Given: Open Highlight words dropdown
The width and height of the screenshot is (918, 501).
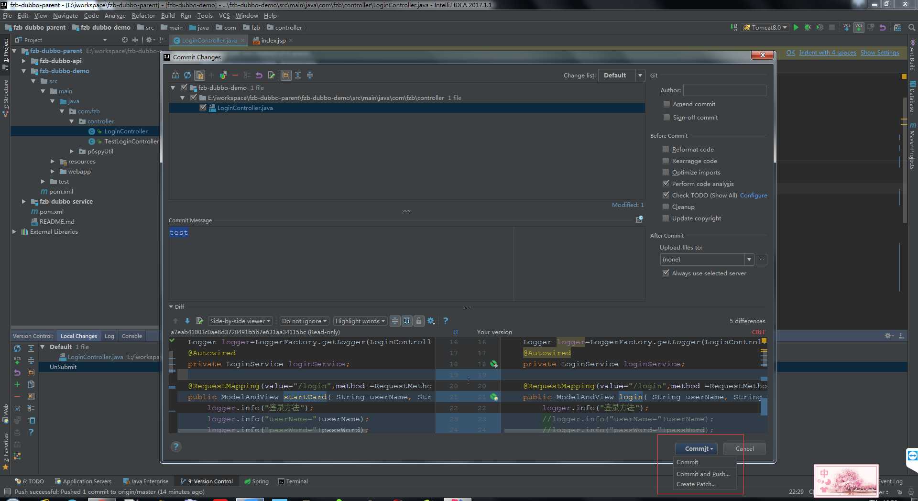Looking at the screenshot, I should click(x=360, y=321).
